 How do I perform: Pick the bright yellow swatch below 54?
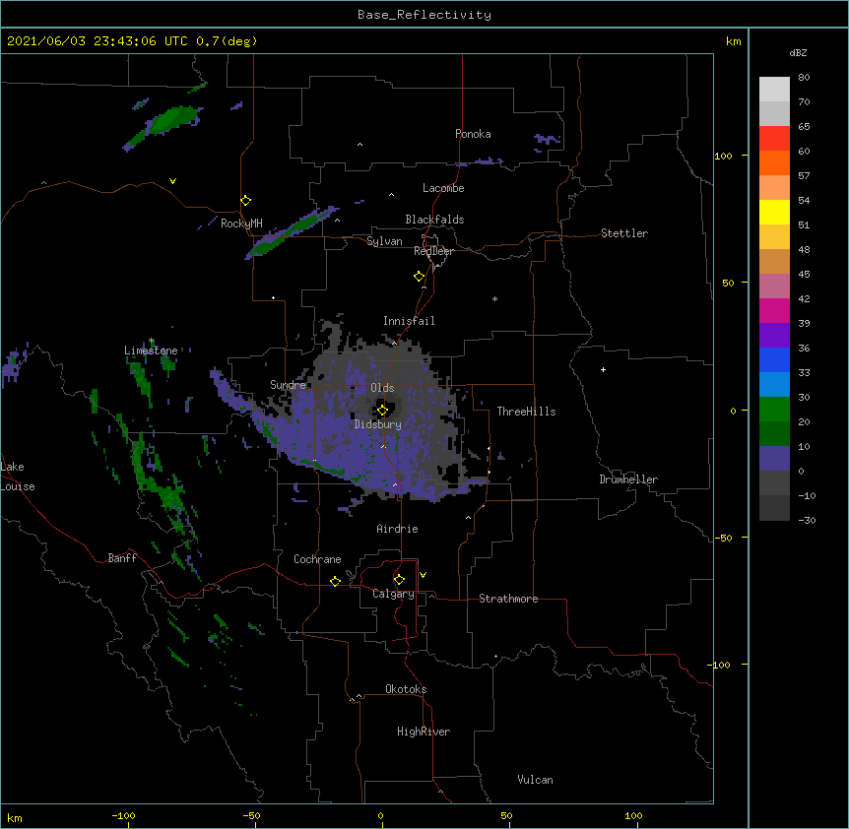(774, 212)
